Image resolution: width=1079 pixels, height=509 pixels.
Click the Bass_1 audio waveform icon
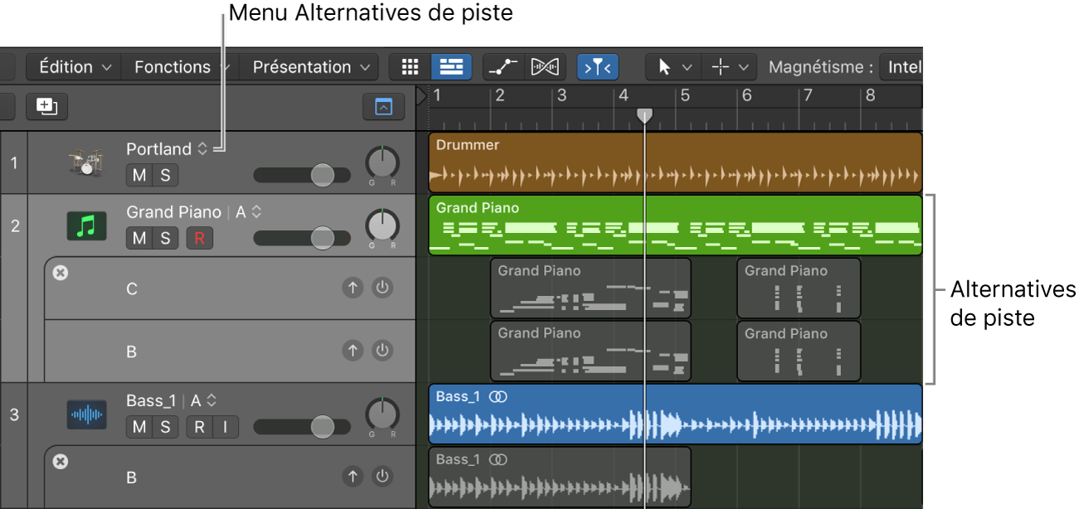(x=86, y=414)
